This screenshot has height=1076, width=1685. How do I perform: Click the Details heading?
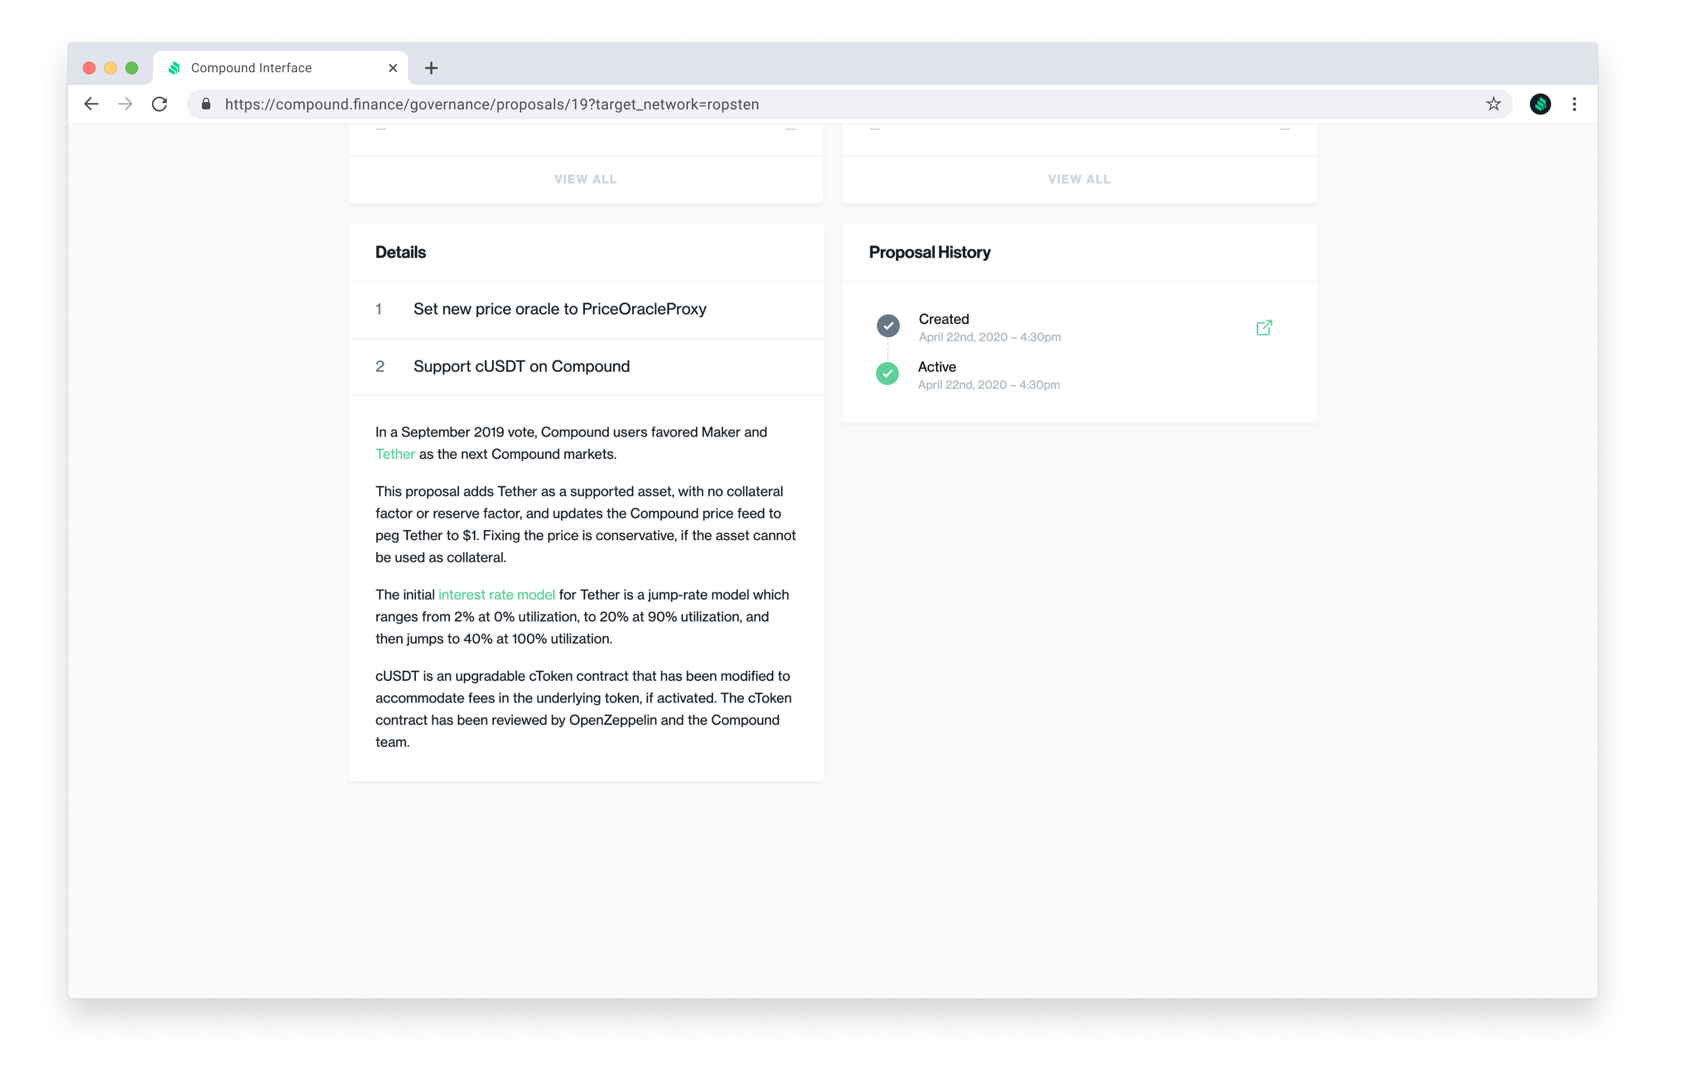[400, 252]
